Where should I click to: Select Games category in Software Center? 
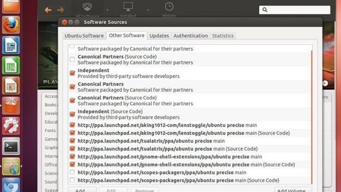[51, 139]
